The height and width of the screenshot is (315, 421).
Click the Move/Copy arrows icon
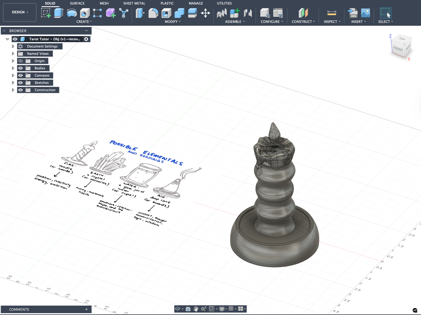click(205, 13)
